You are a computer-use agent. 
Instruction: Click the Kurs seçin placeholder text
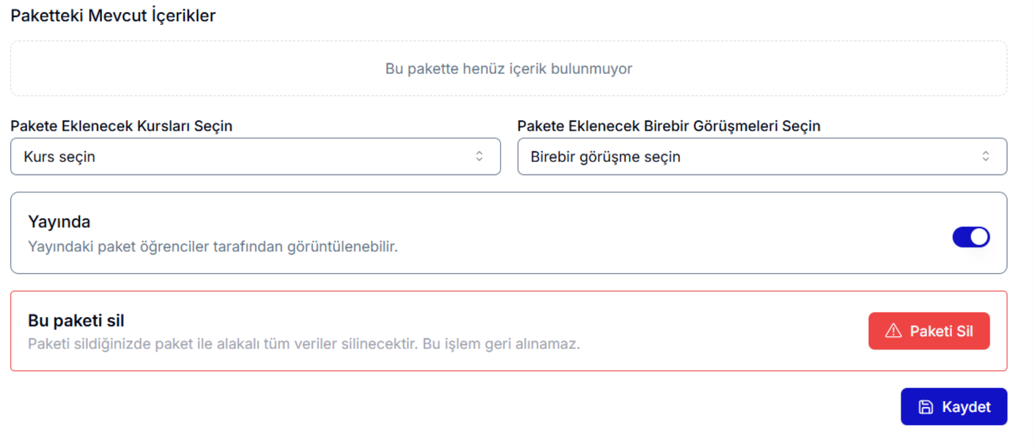tap(59, 157)
